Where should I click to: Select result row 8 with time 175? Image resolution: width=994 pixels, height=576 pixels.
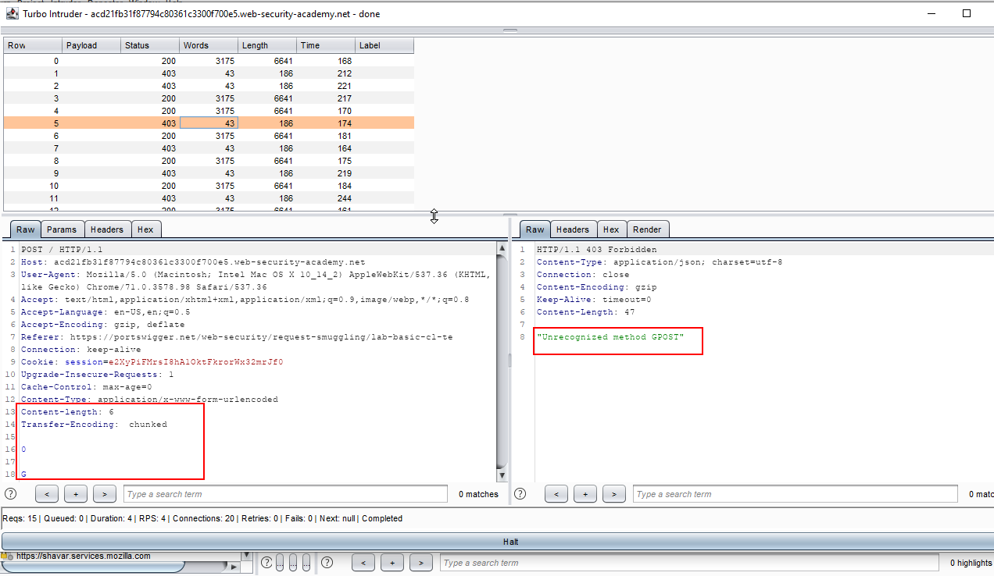point(209,161)
